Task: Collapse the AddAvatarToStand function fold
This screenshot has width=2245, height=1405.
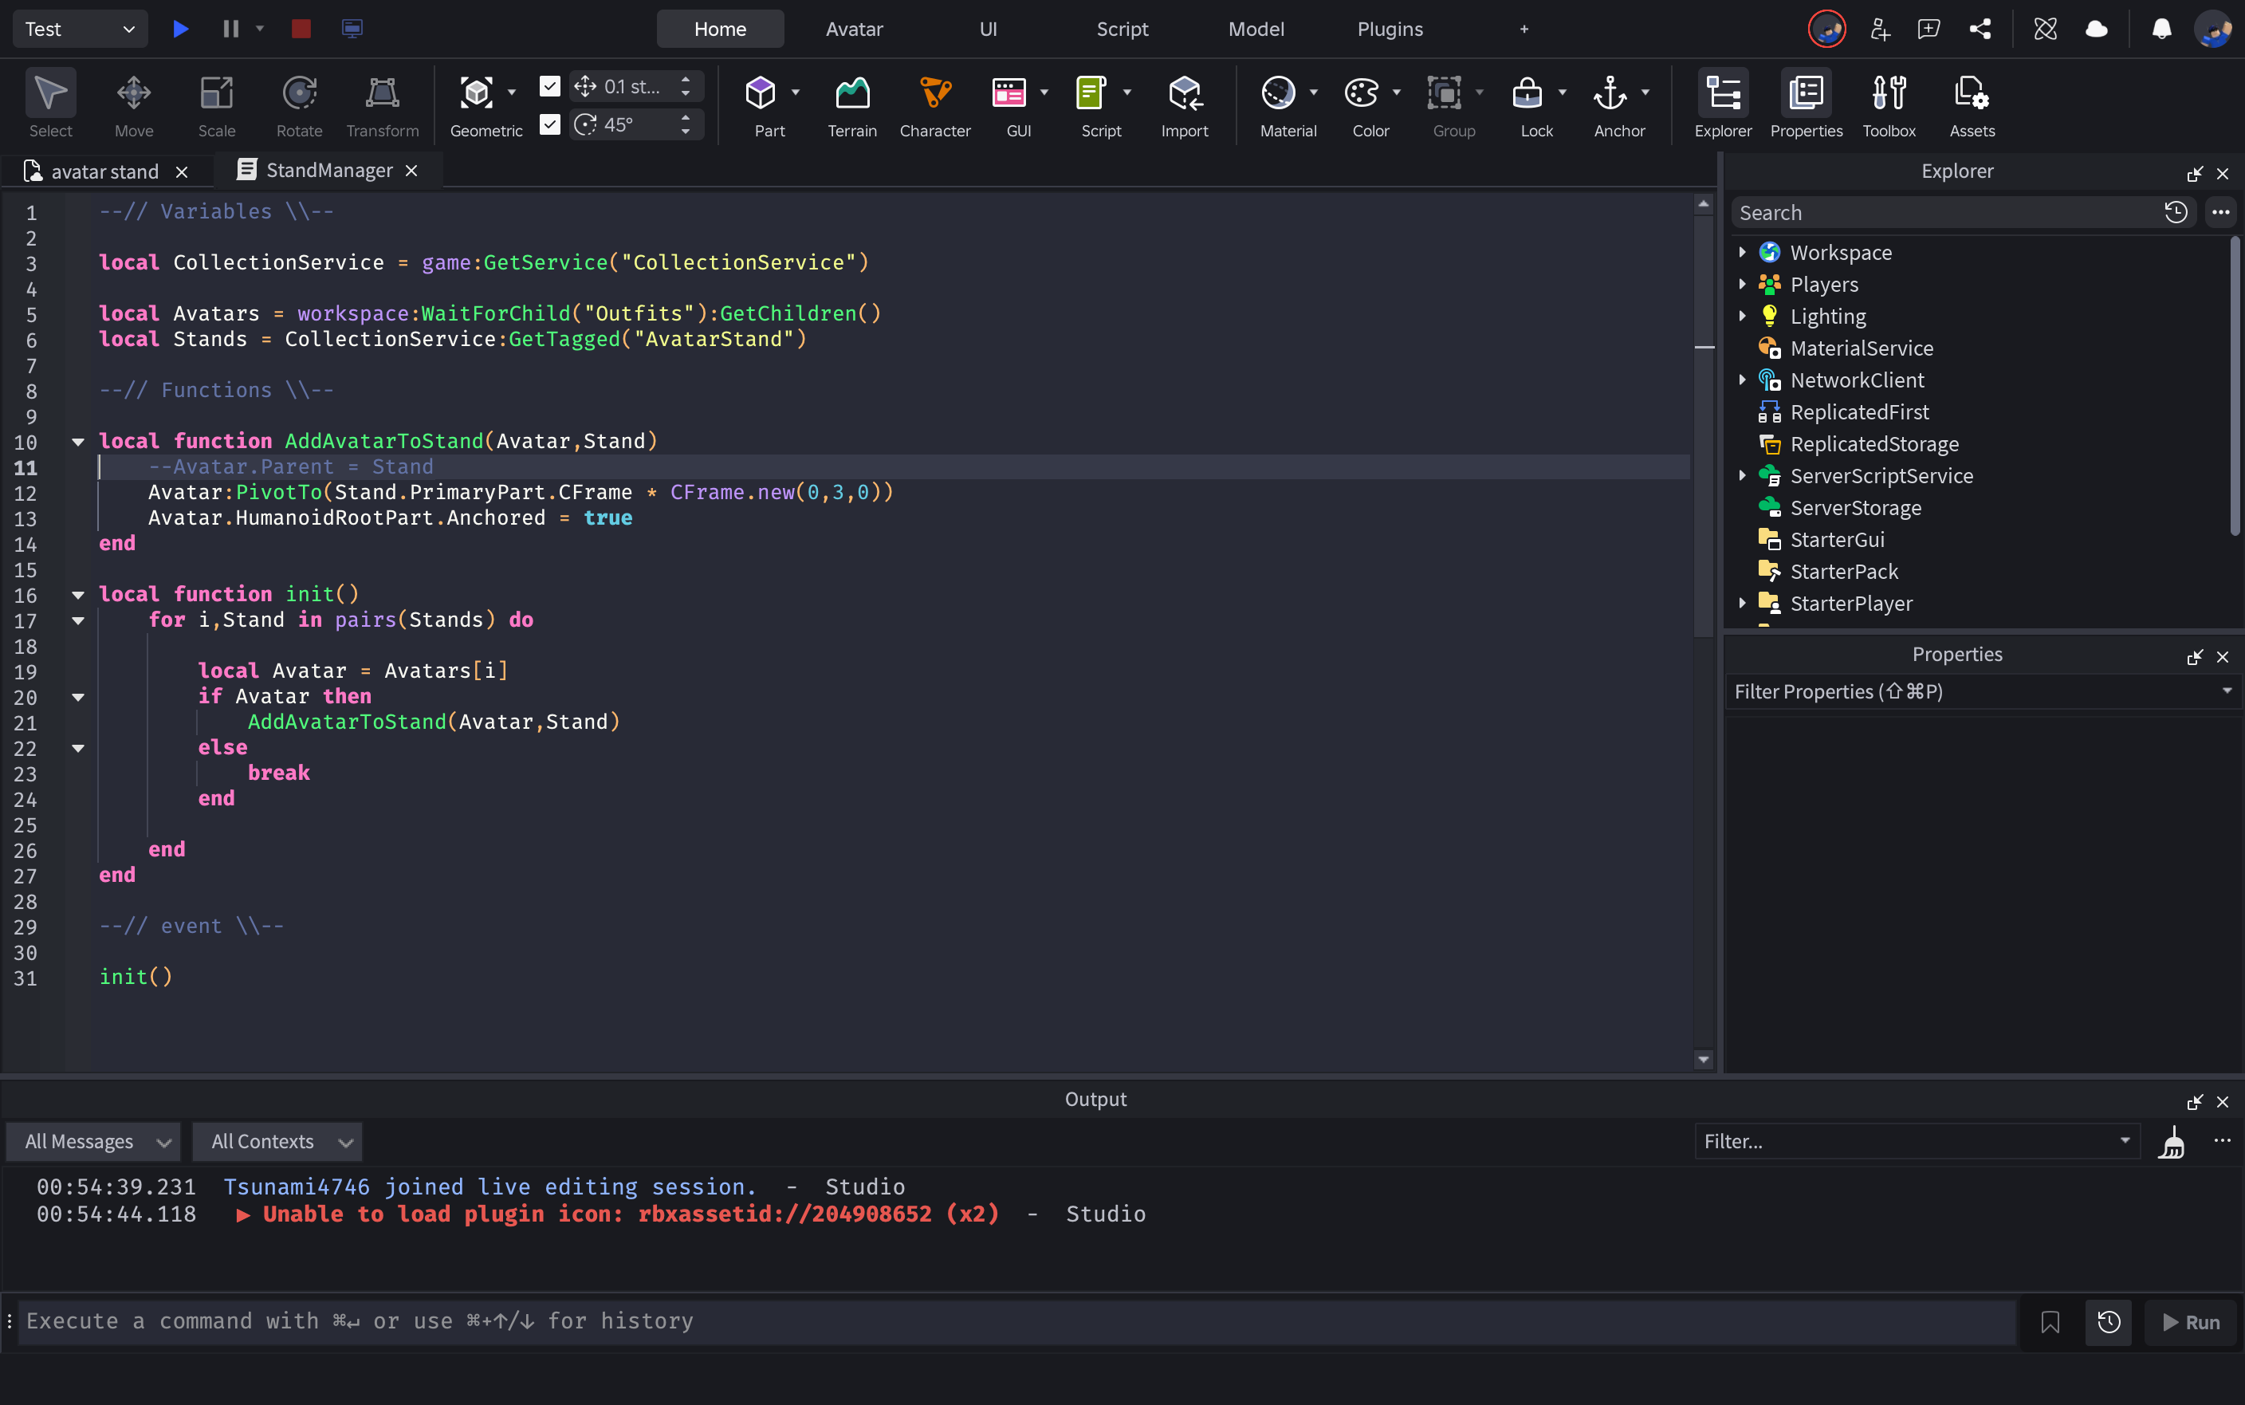Action: coord(78,442)
